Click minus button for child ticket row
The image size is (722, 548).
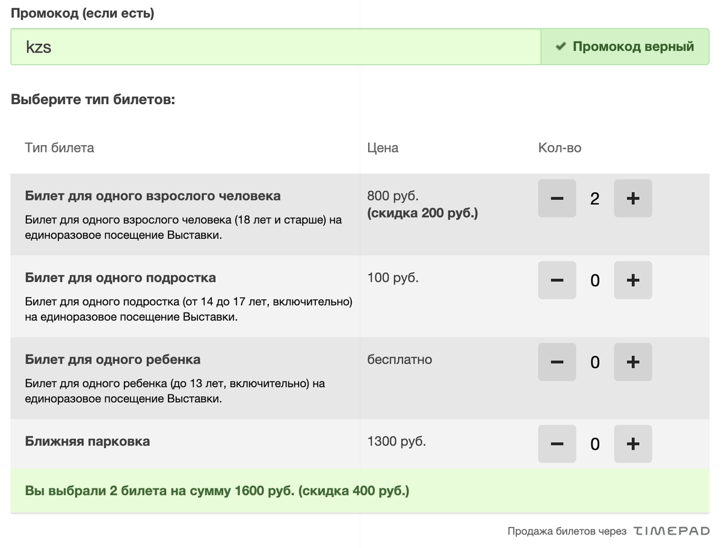pyautogui.click(x=557, y=362)
